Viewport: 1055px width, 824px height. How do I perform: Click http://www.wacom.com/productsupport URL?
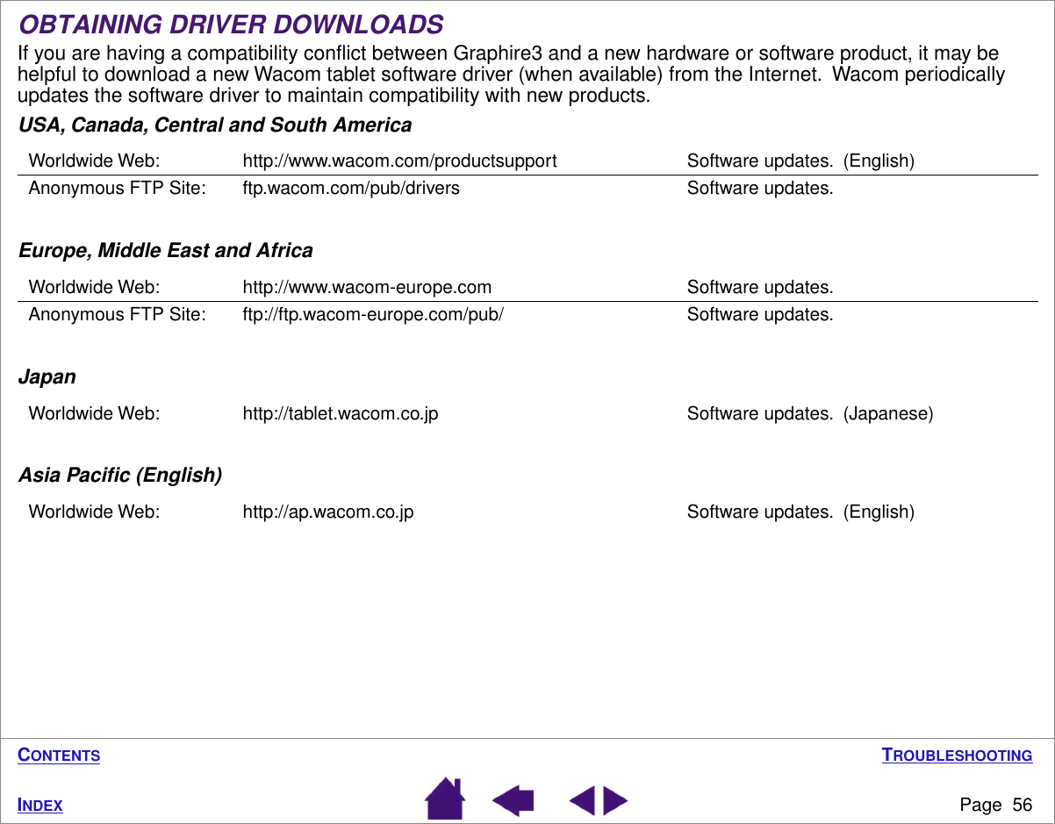(399, 161)
